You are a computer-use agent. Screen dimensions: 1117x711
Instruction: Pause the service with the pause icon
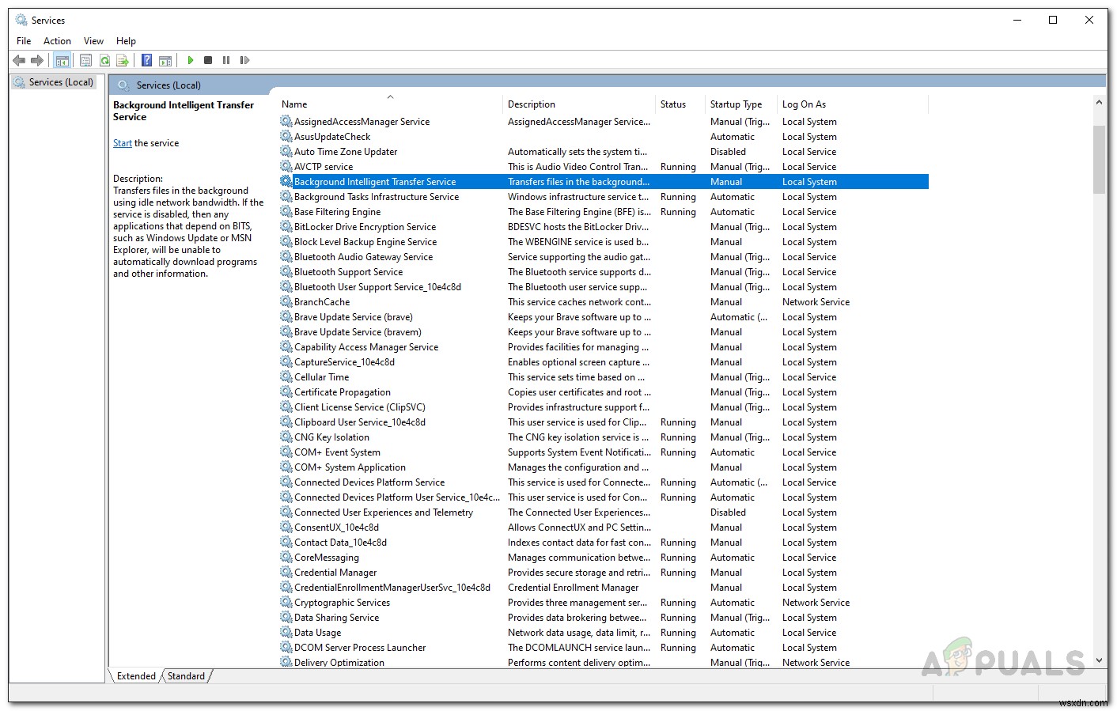[x=226, y=60]
